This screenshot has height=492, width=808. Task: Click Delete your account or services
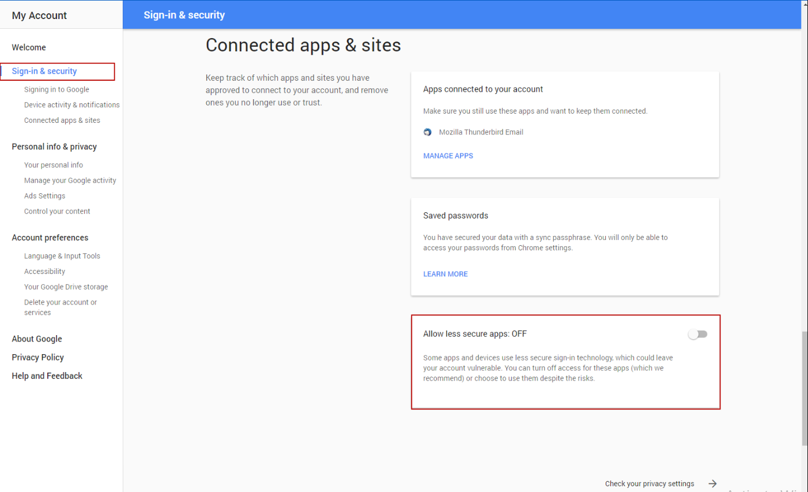[60, 307]
